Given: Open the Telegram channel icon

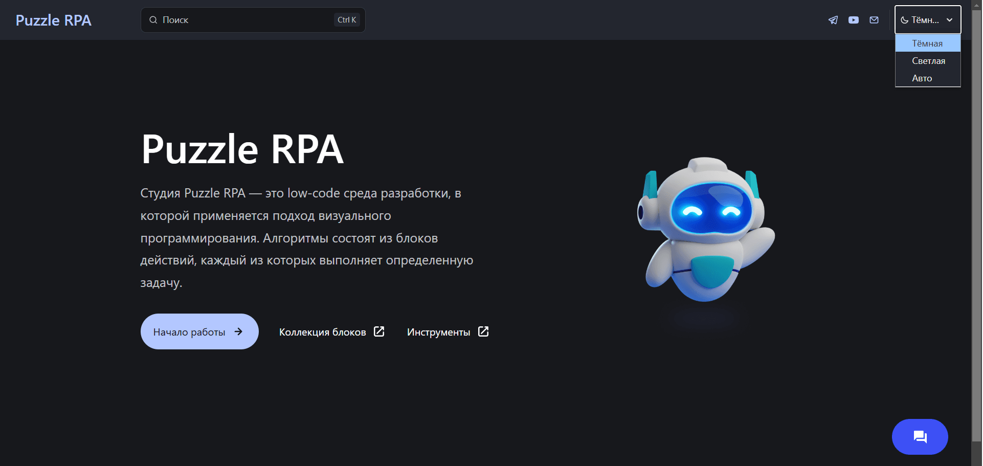Looking at the screenshot, I should point(833,20).
